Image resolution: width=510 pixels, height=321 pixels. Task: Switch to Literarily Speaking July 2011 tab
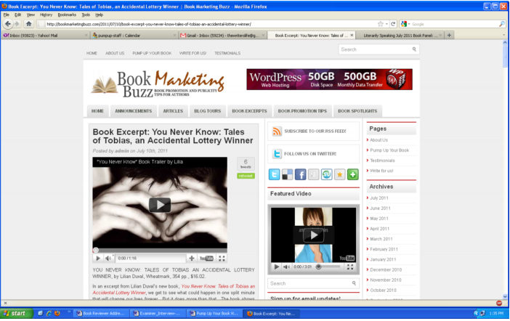click(x=400, y=35)
